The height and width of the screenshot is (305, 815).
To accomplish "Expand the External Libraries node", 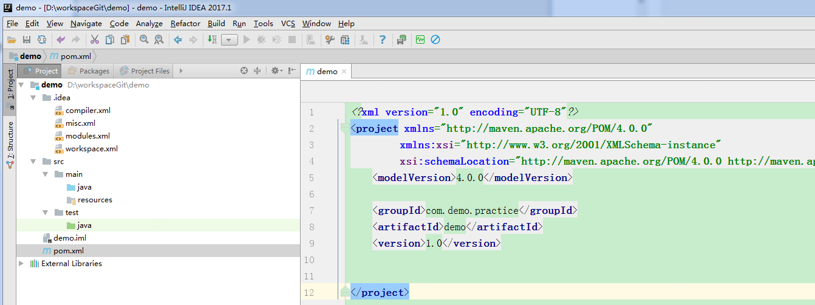I will (22, 264).
